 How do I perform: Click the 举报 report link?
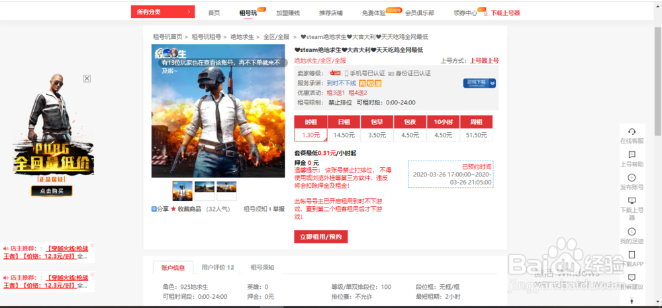(279, 209)
